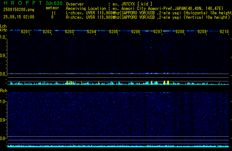Click the 0.9 frequency label on Rch axis
Viewport: 232px width, 151px height.
pyautogui.click(x=3, y=120)
